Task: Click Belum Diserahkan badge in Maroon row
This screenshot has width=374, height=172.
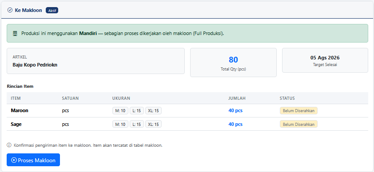Action: 298,111
